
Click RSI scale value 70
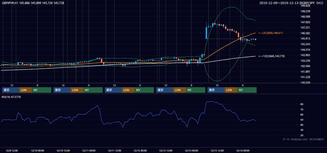point(302,109)
